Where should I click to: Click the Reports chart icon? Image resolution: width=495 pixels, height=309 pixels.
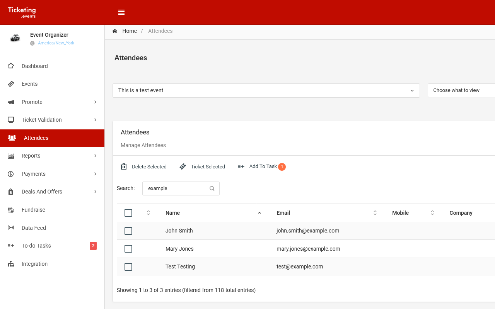[11, 156]
